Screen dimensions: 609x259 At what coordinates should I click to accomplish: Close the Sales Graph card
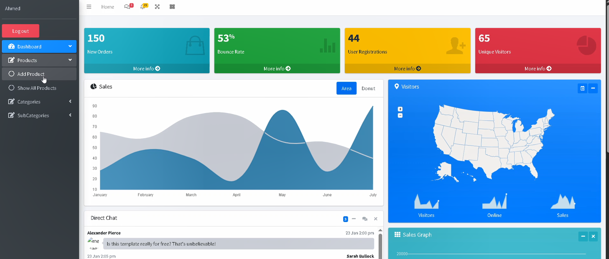click(x=593, y=236)
